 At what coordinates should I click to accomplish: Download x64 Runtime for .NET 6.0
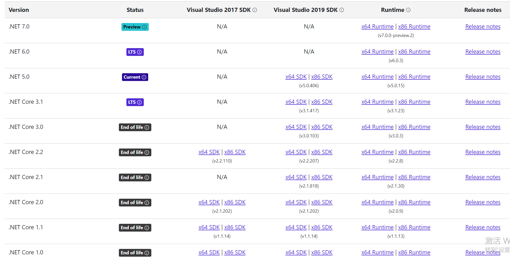coord(377,51)
